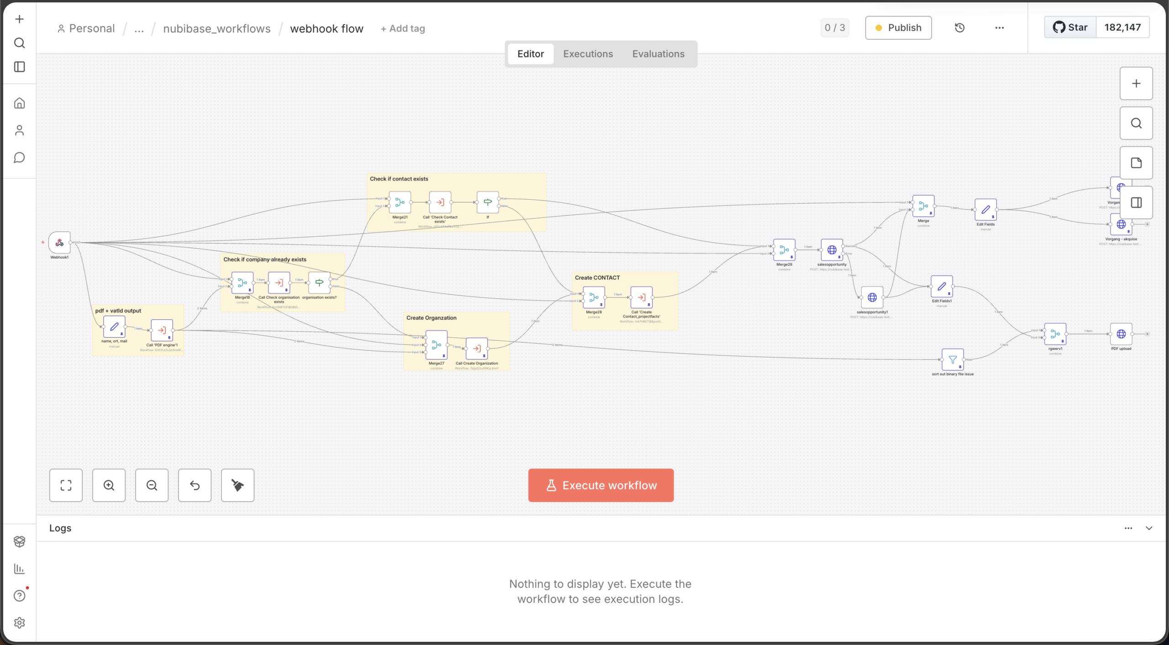Switch to the Evaluations tab
The height and width of the screenshot is (645, 1169).
pos(658,54)
